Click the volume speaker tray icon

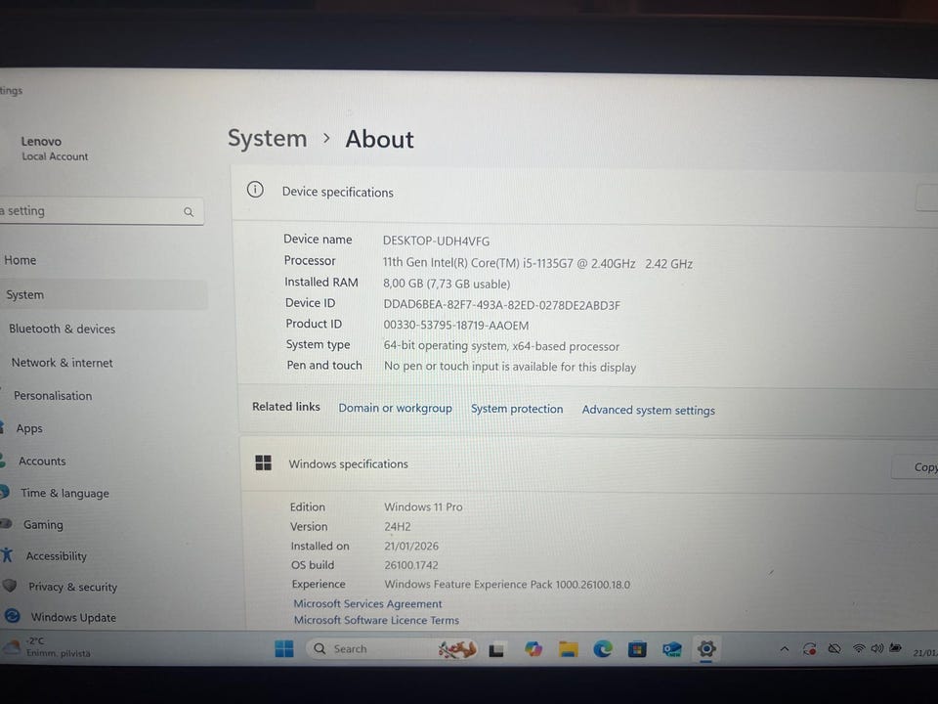pos(877,649)
